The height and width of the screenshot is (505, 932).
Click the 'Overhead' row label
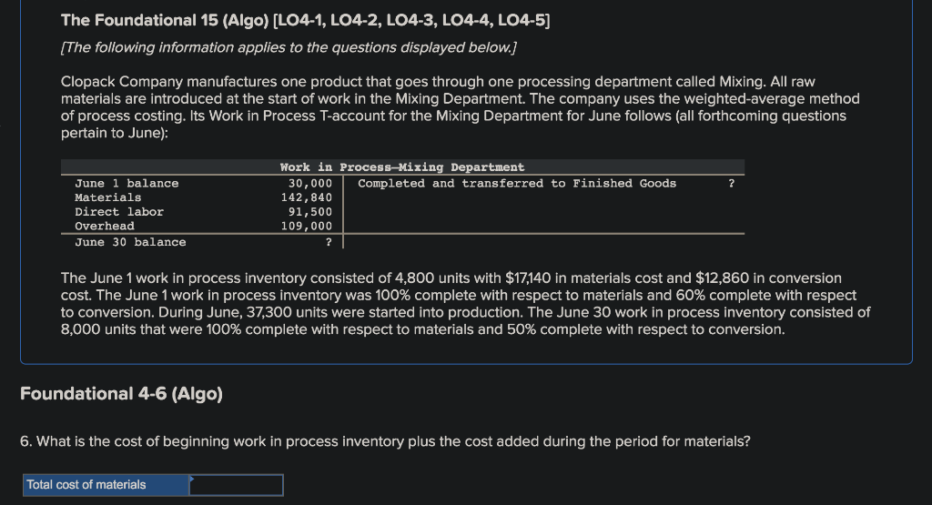[x=105, y=227]
